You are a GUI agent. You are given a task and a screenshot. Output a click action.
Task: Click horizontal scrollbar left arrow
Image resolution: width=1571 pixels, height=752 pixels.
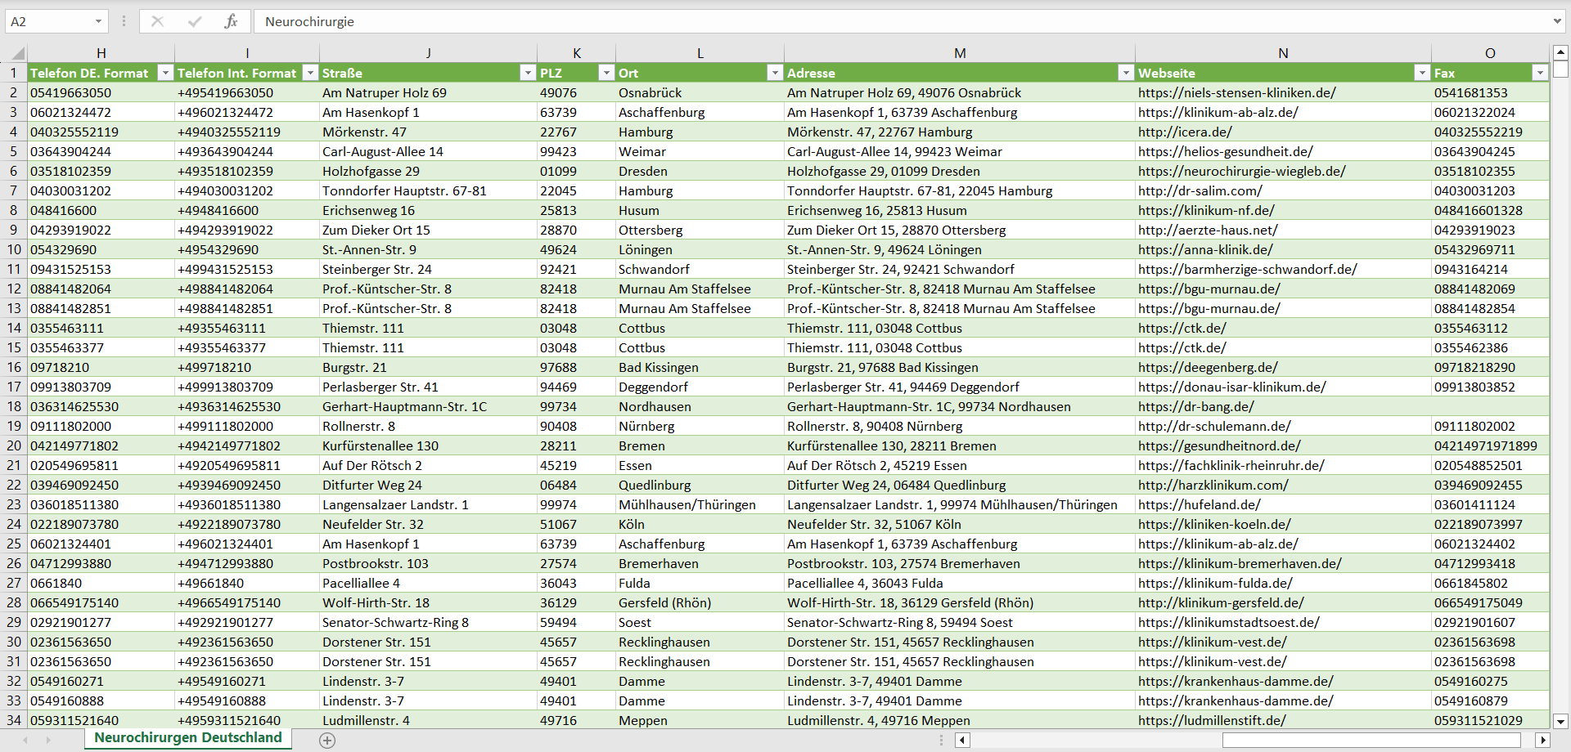click(x=963, y=741)
